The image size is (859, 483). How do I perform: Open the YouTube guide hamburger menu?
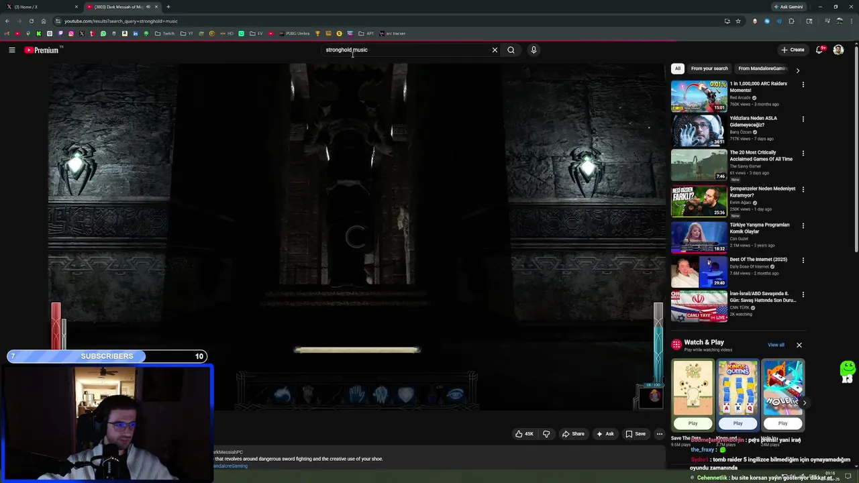[11, 50]
